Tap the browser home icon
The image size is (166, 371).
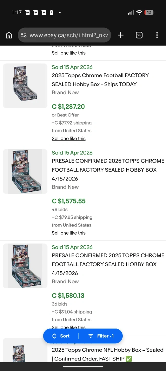click(9, 35)
